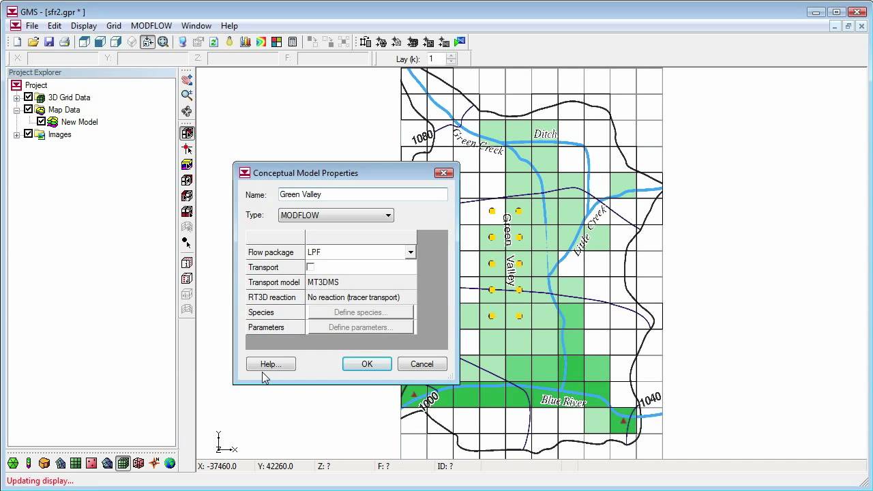The width and height of the screenshot is (873, 491).
Task: Select the Map Data tree label
Action: [64, 110]
